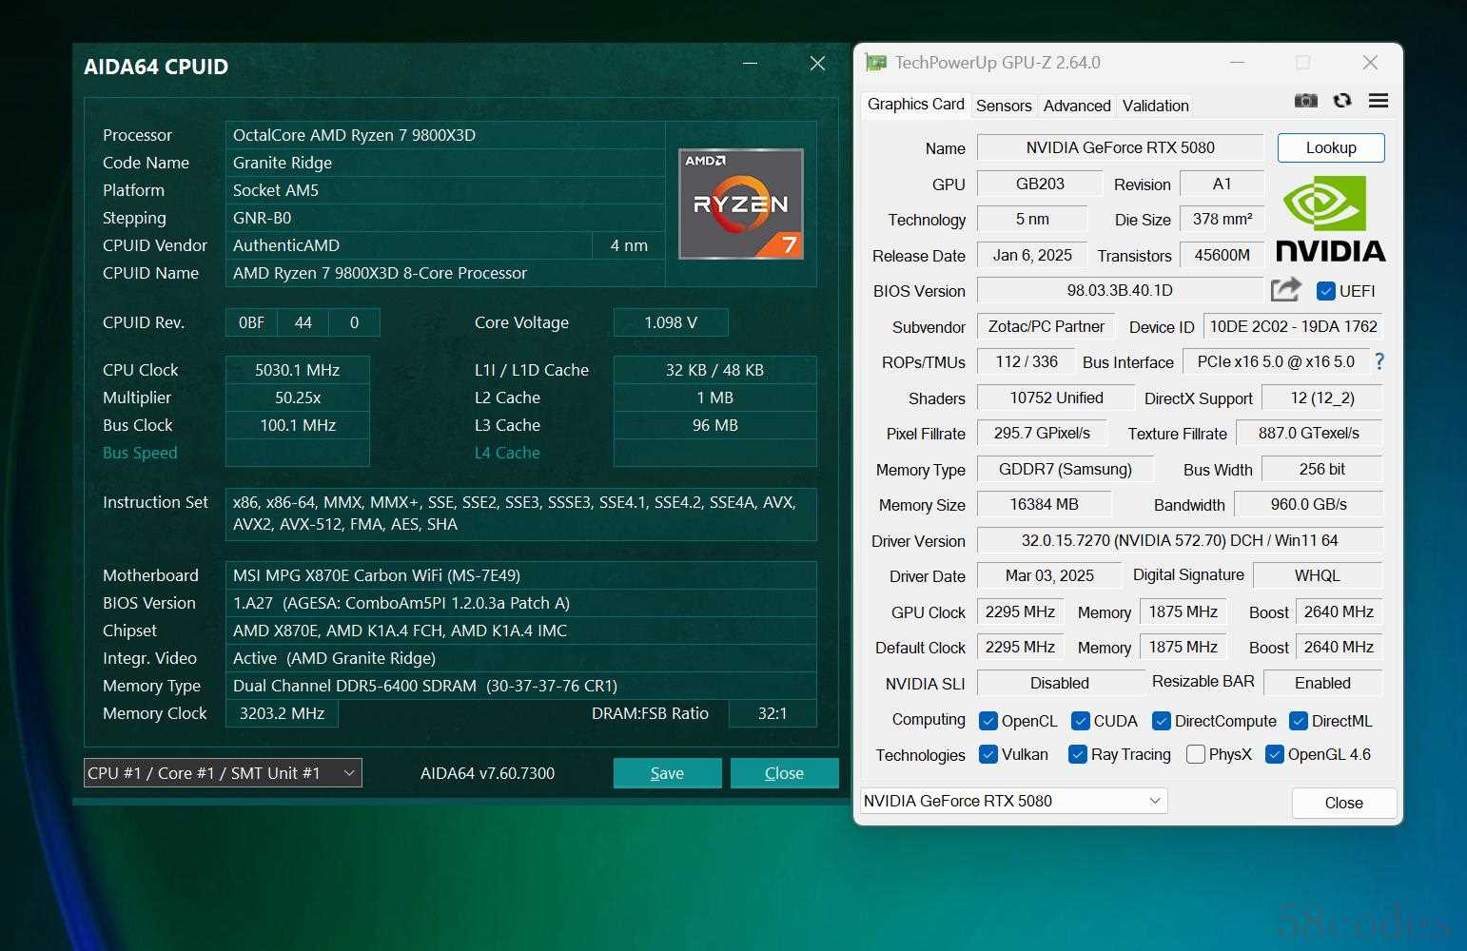Switch to the Advanced tab
This screenshot has height=951, width=1467.
click(x=1076, y=106)
